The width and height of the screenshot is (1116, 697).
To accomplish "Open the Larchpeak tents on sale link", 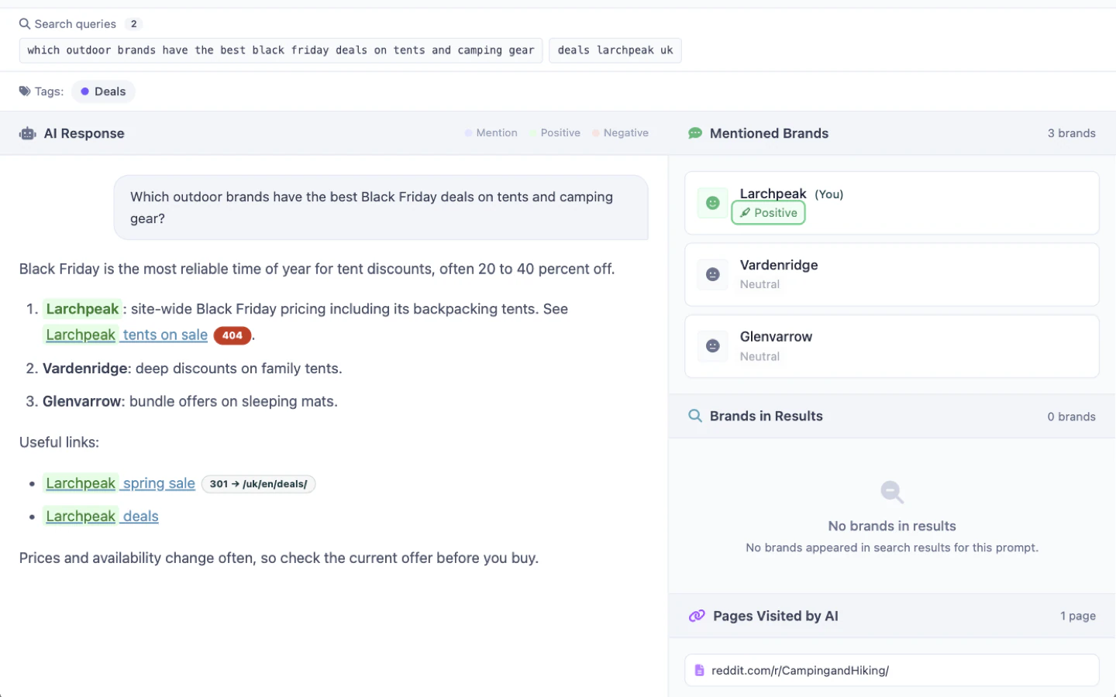I will pos(126,335).
